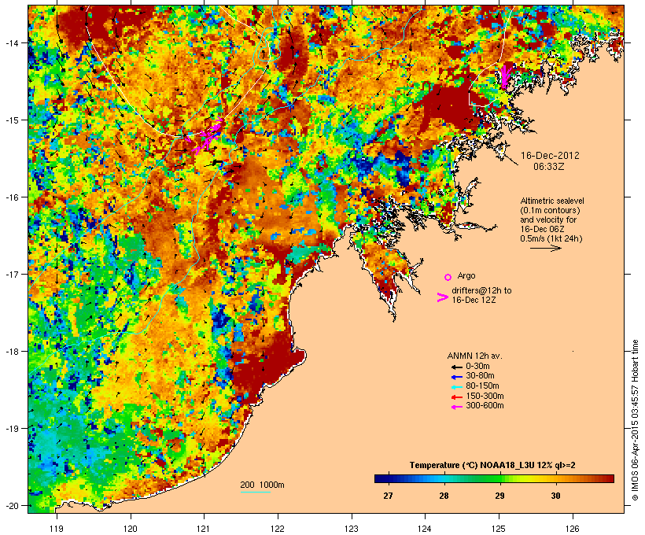The image size is (645, 535).
Task: Click the magenta Argo circle legend marker
Action: pyautogui.click(x=448, y=277)
